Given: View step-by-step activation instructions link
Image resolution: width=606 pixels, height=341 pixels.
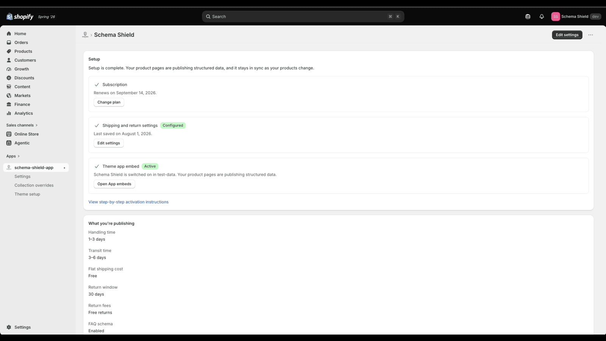Looking at the screenshot, I should 128,202.
